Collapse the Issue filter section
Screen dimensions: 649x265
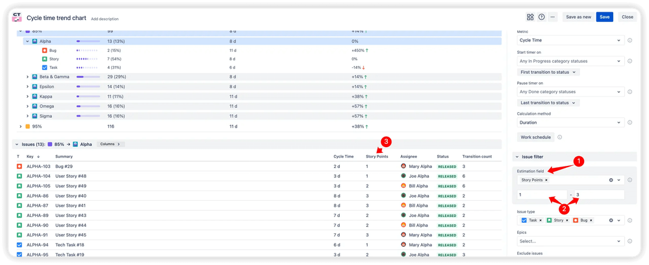pyautogui.click(x=516, y=157)
